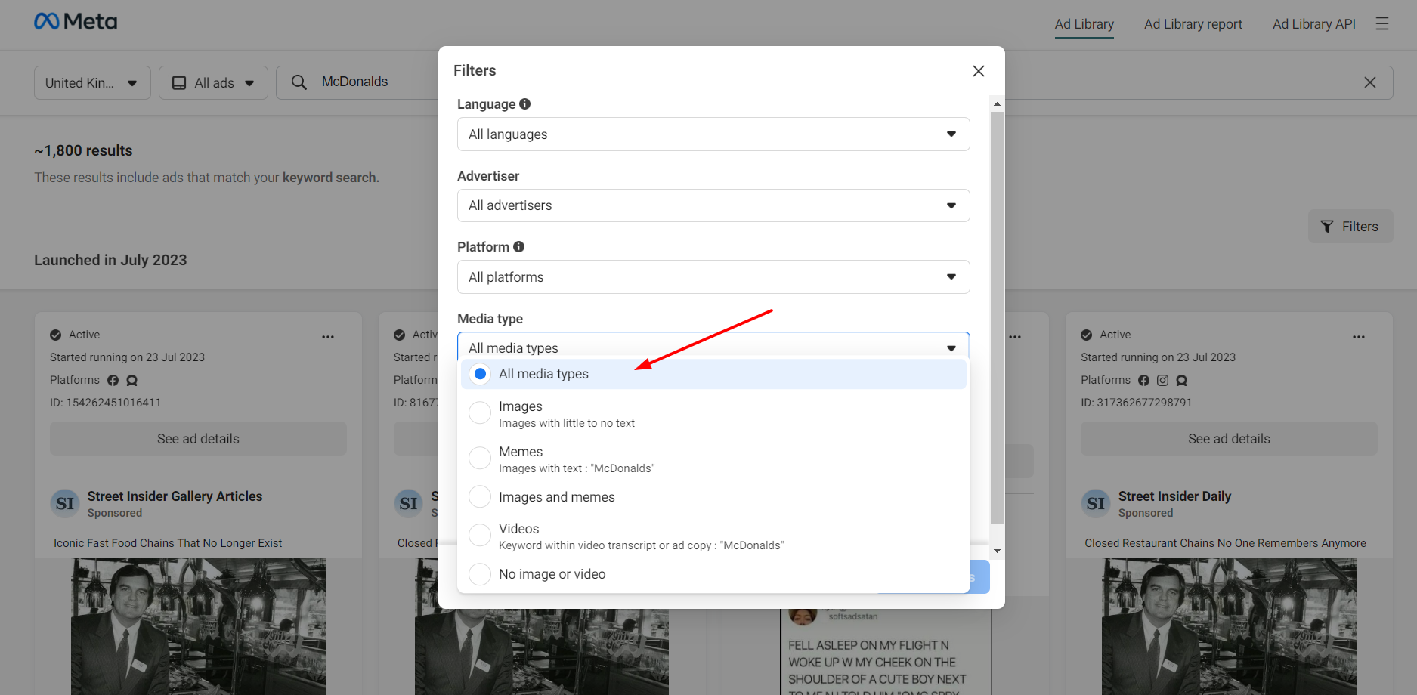Click the Facebook platform icon on the left ad
This screenshot has width=1417, height=695.
[x=113, y=380]
